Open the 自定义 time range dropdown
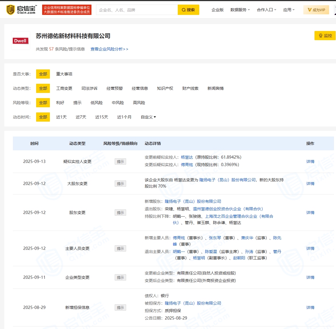The width and height of the screenshot is (336, 329). tap(148, 117)
